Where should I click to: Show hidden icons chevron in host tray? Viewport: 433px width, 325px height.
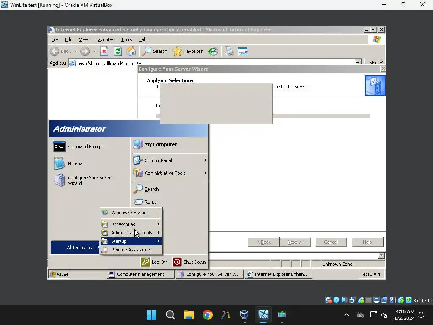347,315
